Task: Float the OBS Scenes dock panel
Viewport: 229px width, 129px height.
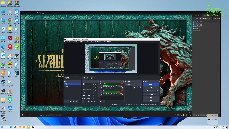Action: tap(80, 81)
